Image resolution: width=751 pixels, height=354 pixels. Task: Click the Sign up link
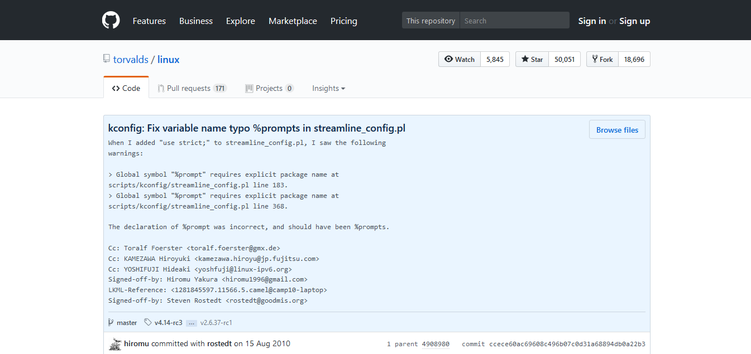(x=635, y=21)
